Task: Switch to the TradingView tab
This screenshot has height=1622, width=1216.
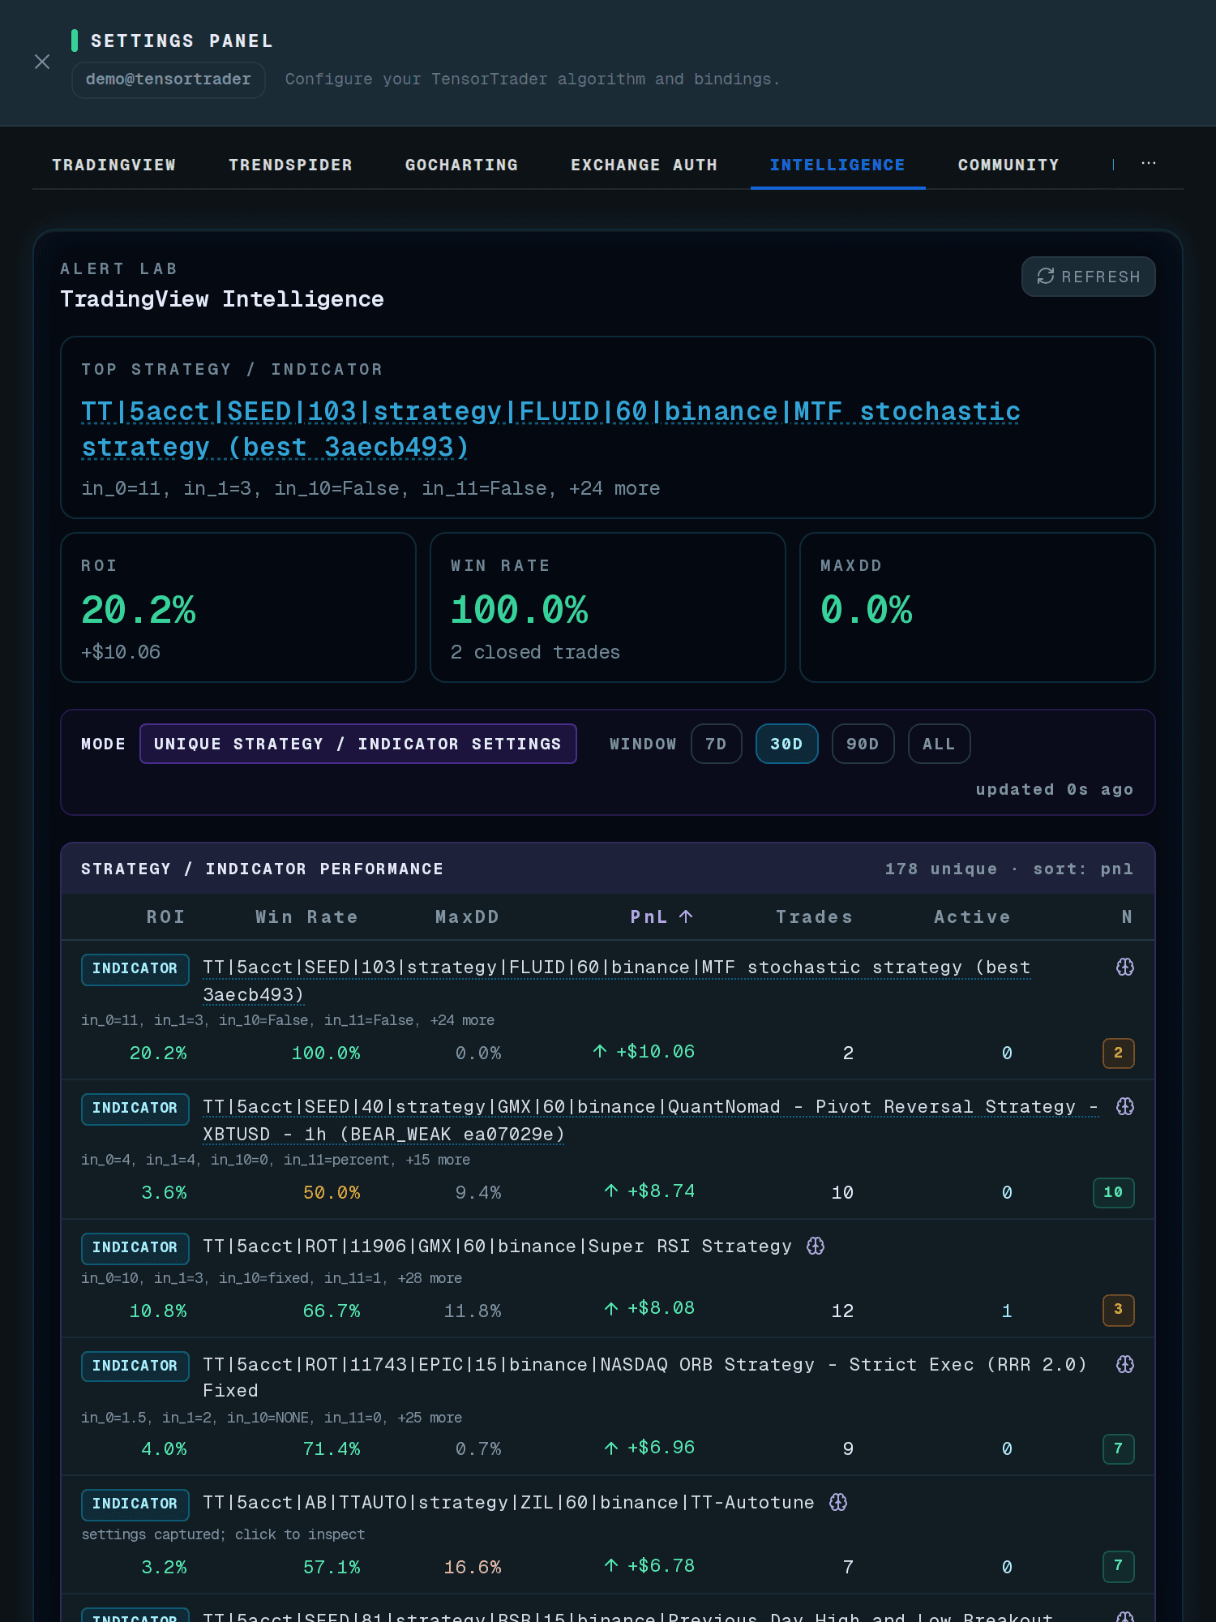Action: pyautogui.click(x=114, y=165)
